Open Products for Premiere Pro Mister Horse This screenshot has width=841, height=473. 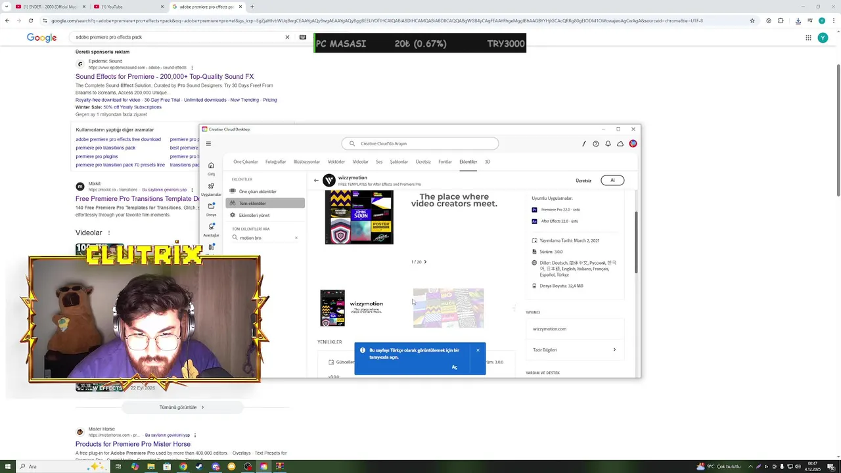(133, 444)
